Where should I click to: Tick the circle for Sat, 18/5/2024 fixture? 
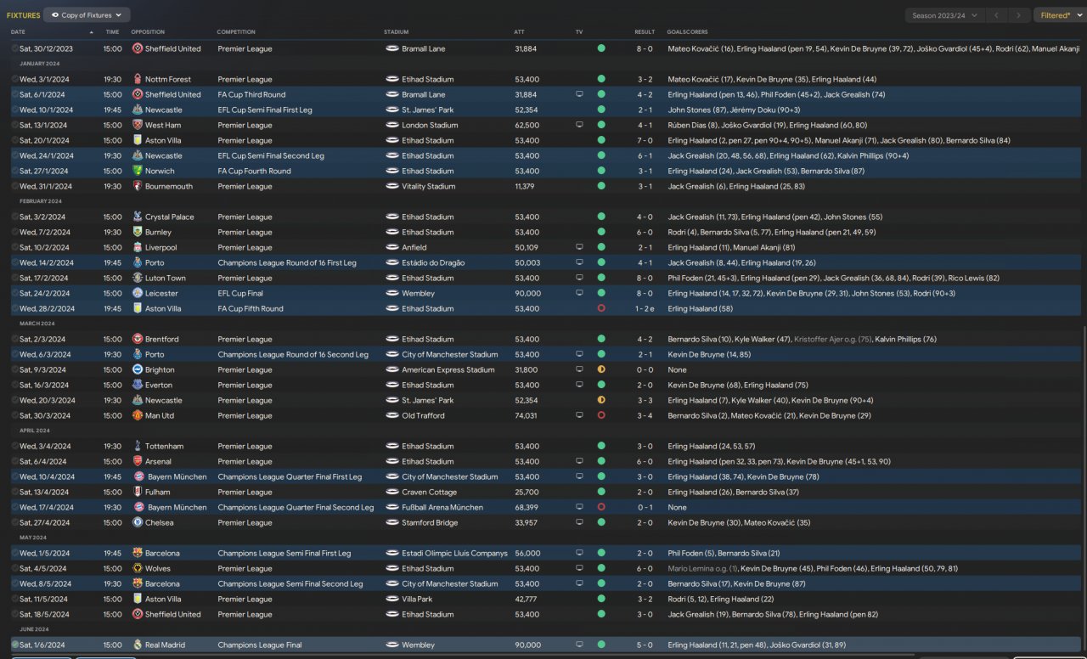click(x=15, y=614)
